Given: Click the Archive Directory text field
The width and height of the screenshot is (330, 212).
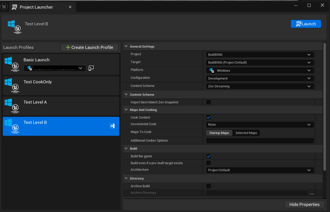Looking at the screenshot, I should tap(257, 193).
